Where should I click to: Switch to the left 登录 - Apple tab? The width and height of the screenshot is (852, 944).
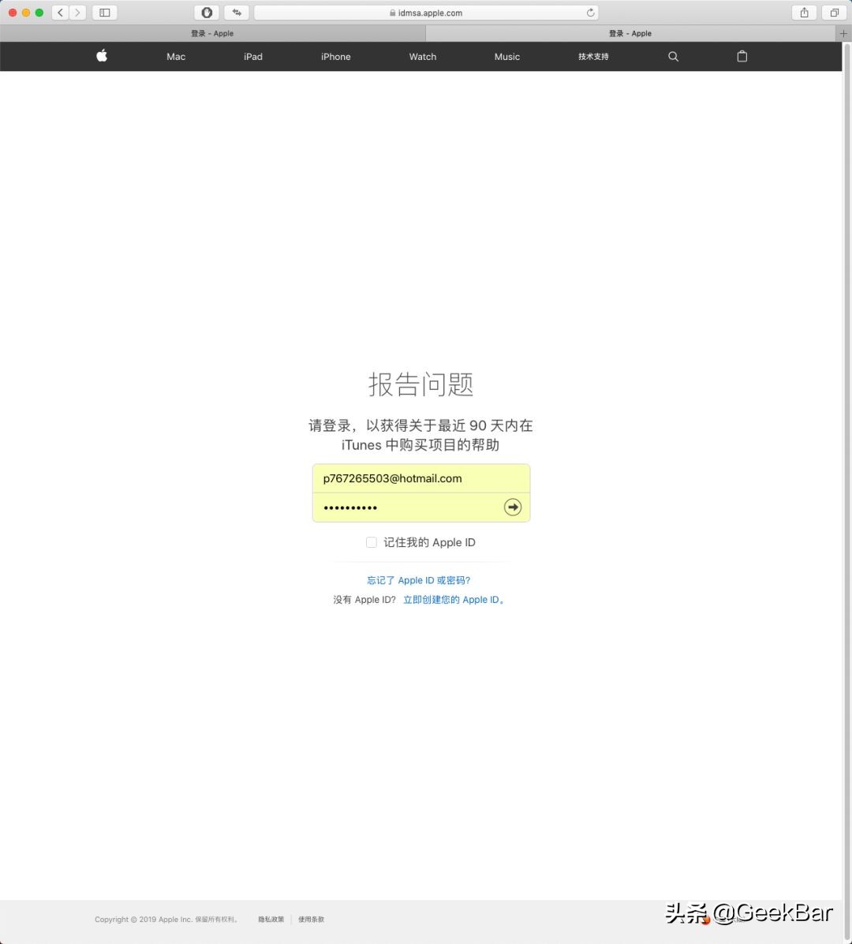(211, 33)
